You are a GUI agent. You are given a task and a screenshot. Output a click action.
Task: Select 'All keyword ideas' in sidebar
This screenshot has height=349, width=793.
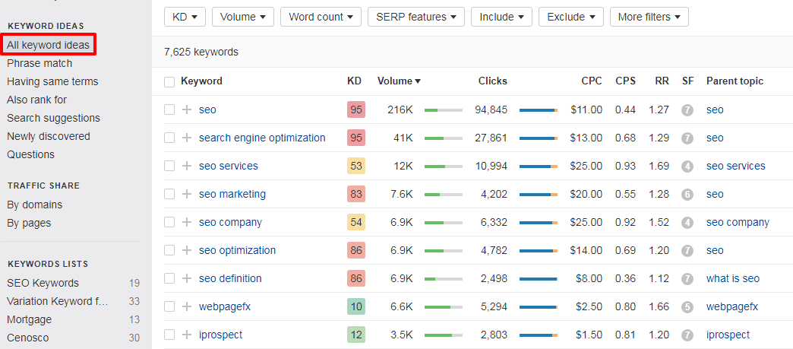48,45
